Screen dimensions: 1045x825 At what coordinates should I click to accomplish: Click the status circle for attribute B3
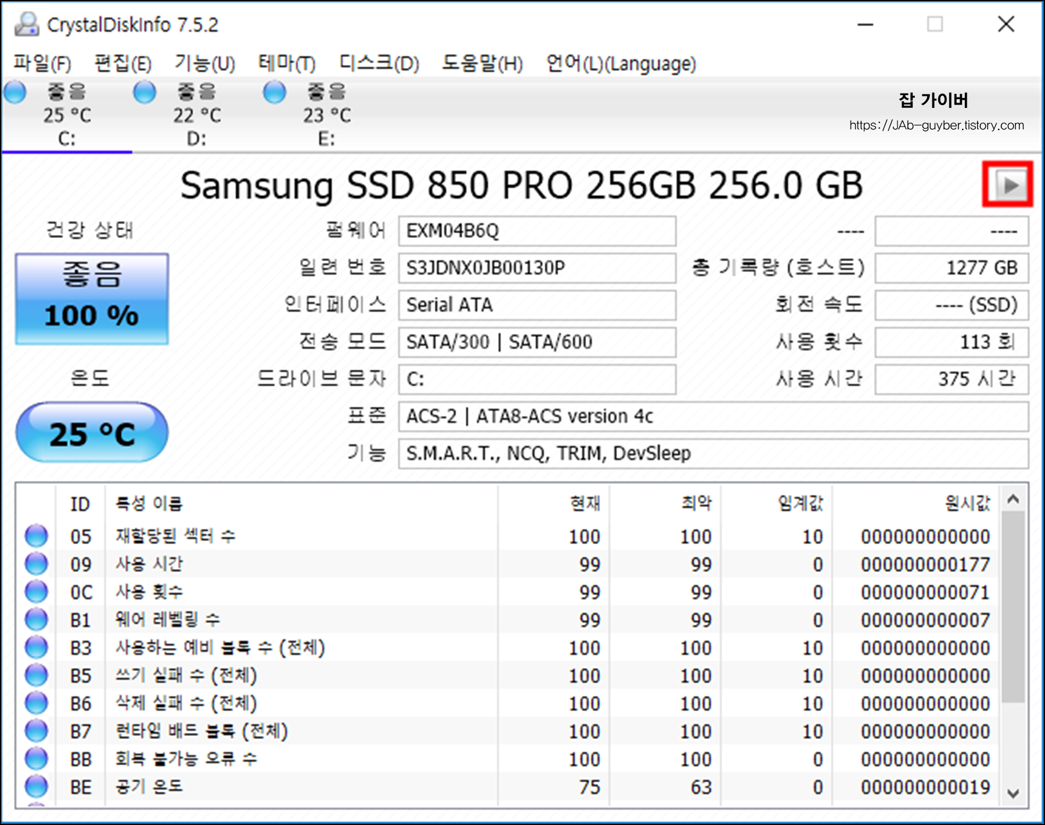click(x=37, y=647)
